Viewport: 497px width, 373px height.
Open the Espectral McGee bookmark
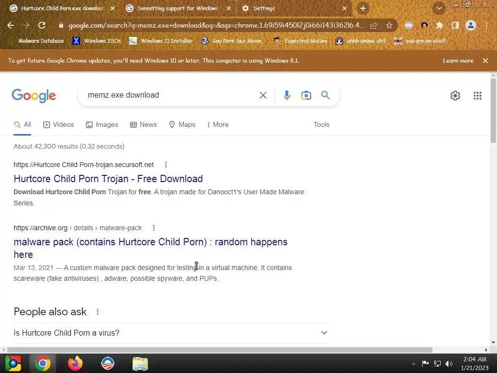click(300, 41)
